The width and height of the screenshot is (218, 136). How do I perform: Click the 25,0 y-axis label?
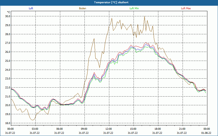pos(8,61)
